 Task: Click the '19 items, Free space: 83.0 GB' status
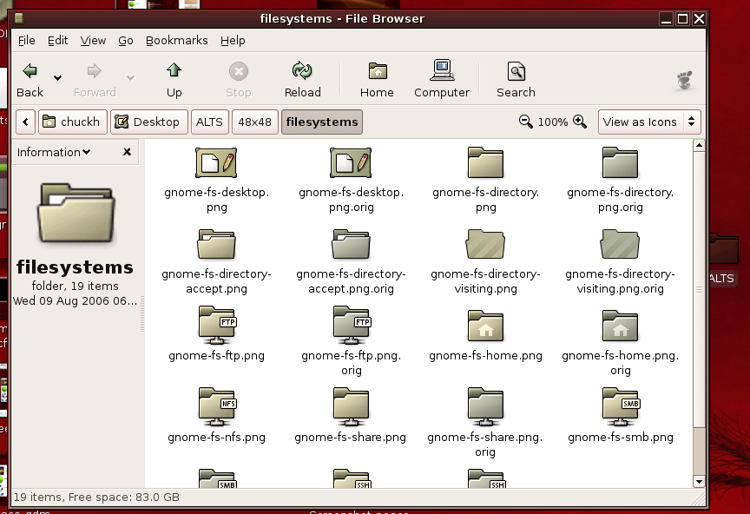point(96,498)
